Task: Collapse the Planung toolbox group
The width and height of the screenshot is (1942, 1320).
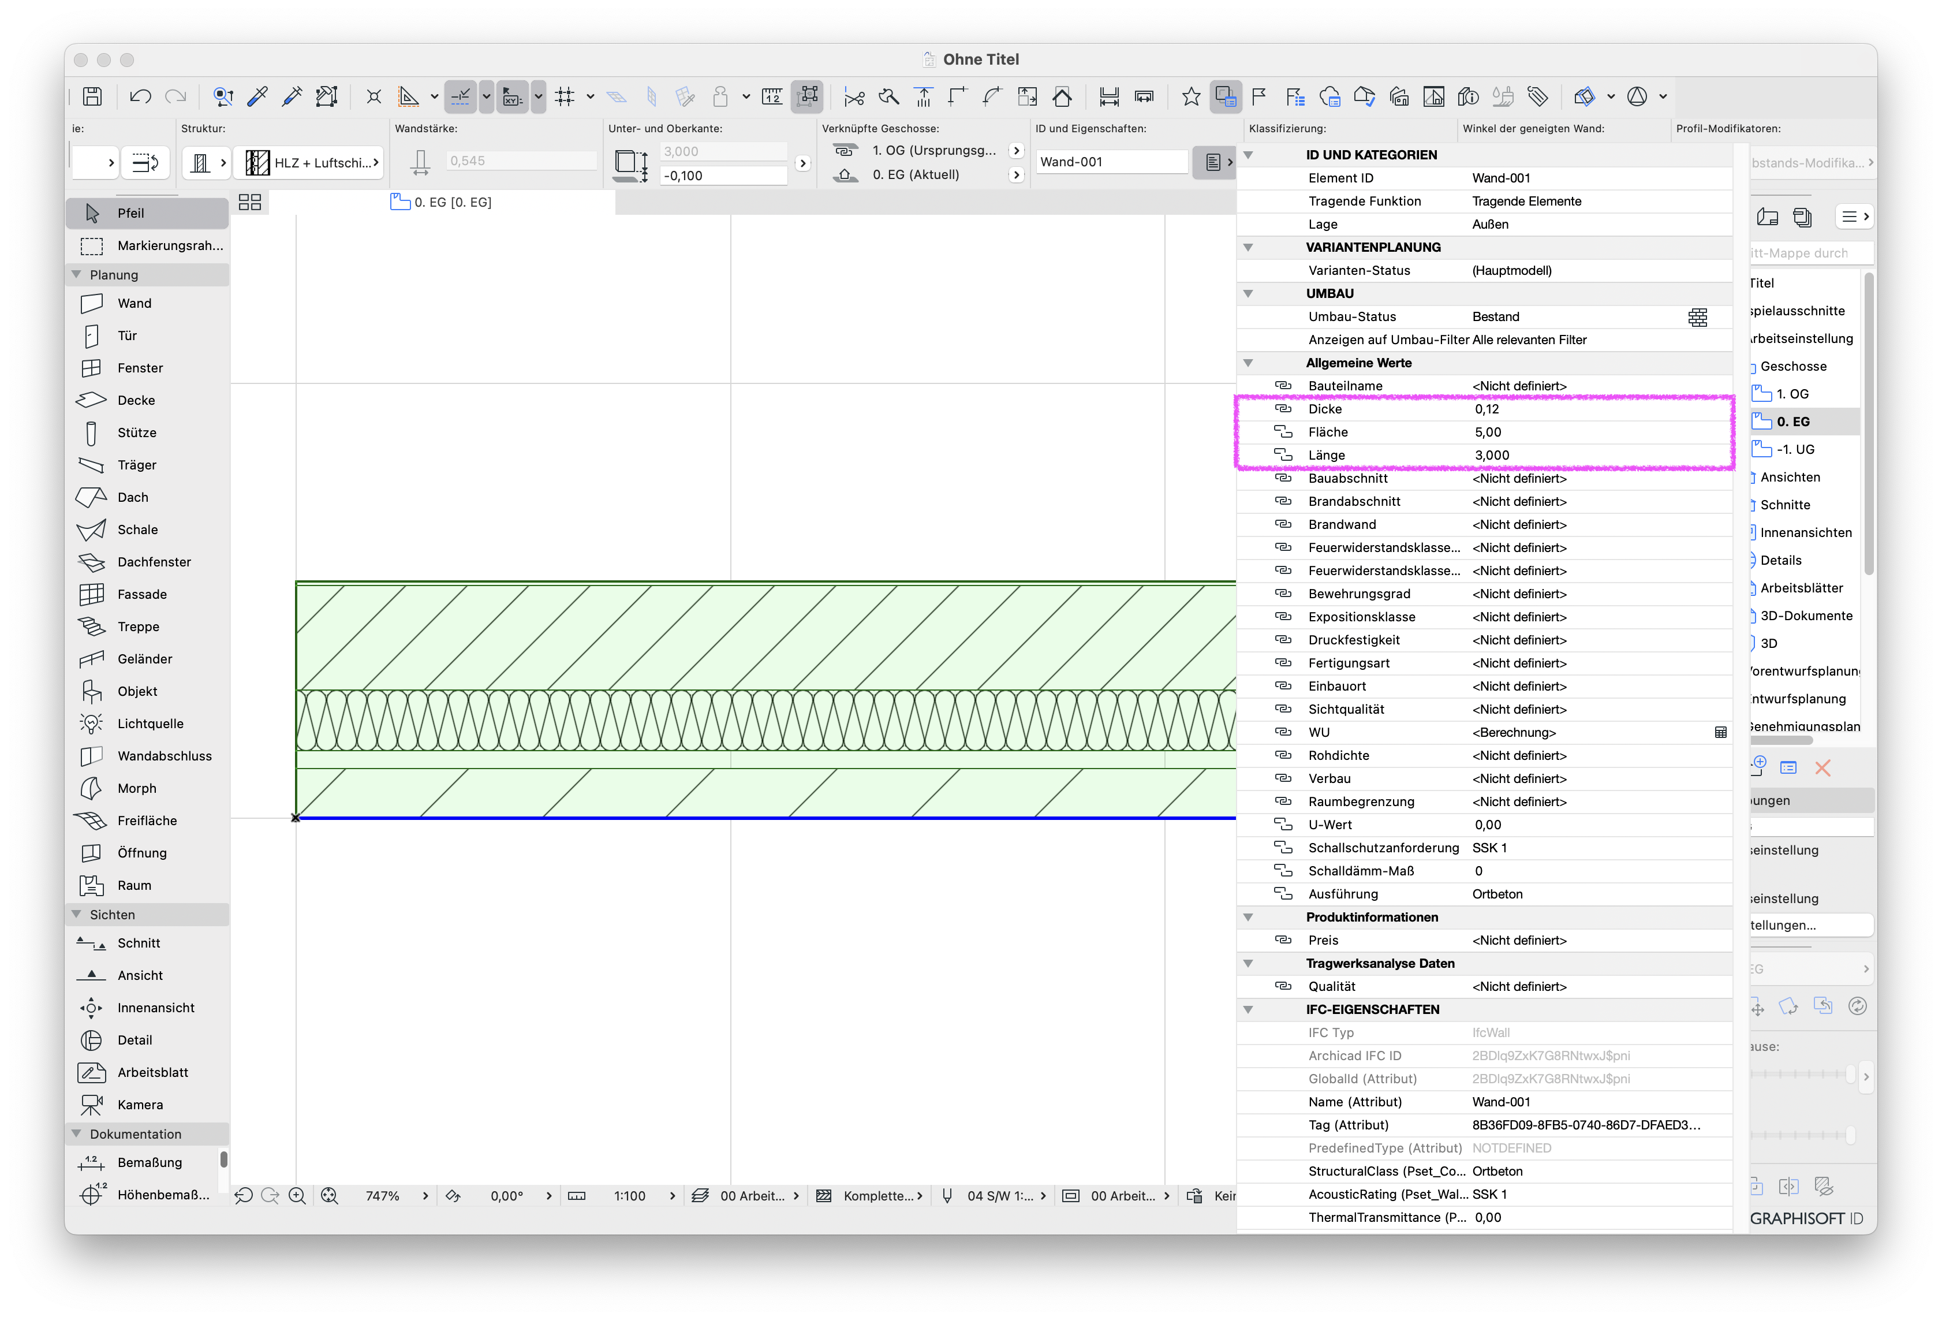Action: (77, 275)
